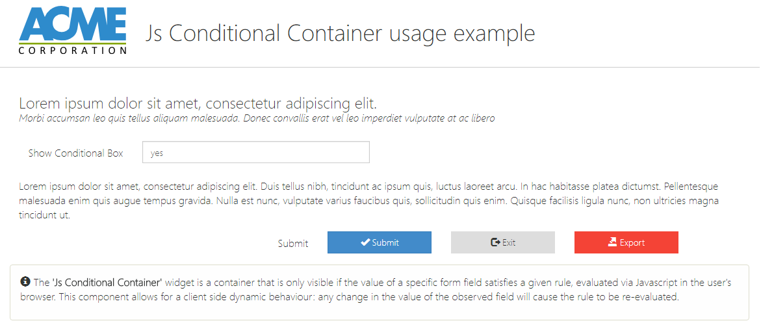This screenshot has width=761, height=336.
Task: Click the bold 'Js Conditional Container' text in the info box
Action: click(107, 283)
